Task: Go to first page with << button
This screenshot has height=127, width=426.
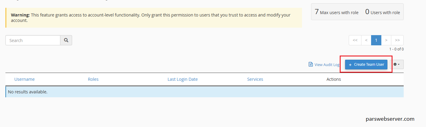Action: (355, 40)
